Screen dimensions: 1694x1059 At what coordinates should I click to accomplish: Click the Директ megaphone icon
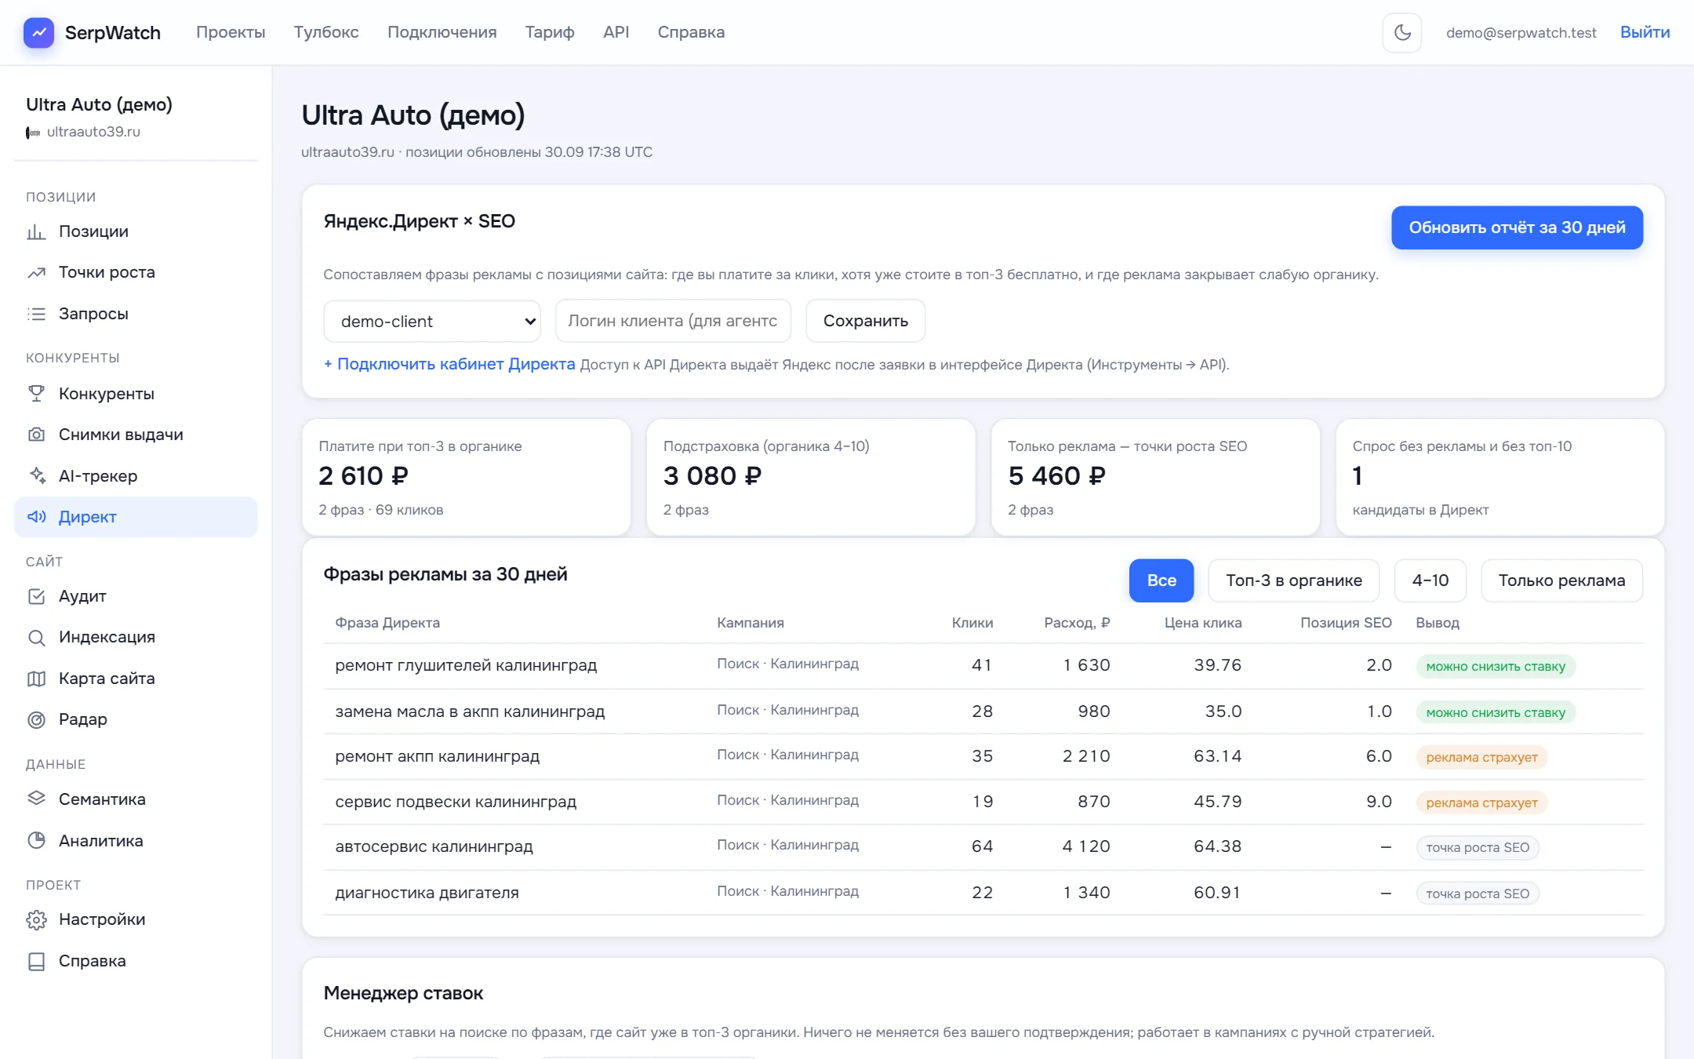pyautogui.click(x=36, y=517)
